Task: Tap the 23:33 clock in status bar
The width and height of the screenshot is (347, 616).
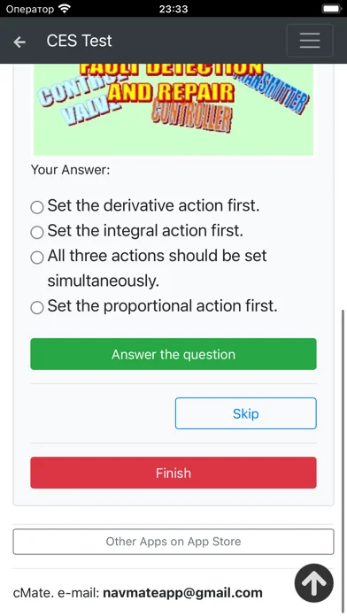Action: tap(173, 9)
